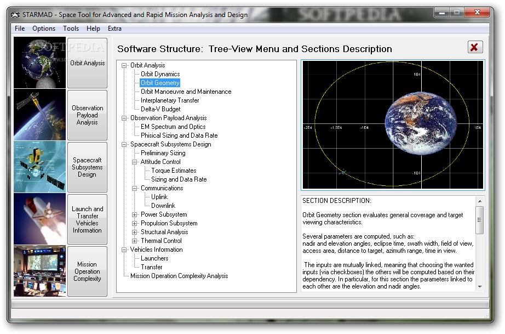Collapse the Spacecraft Subsystems Design node
Image resolution: width=505 pixels, height=334 pixels.
124,144
